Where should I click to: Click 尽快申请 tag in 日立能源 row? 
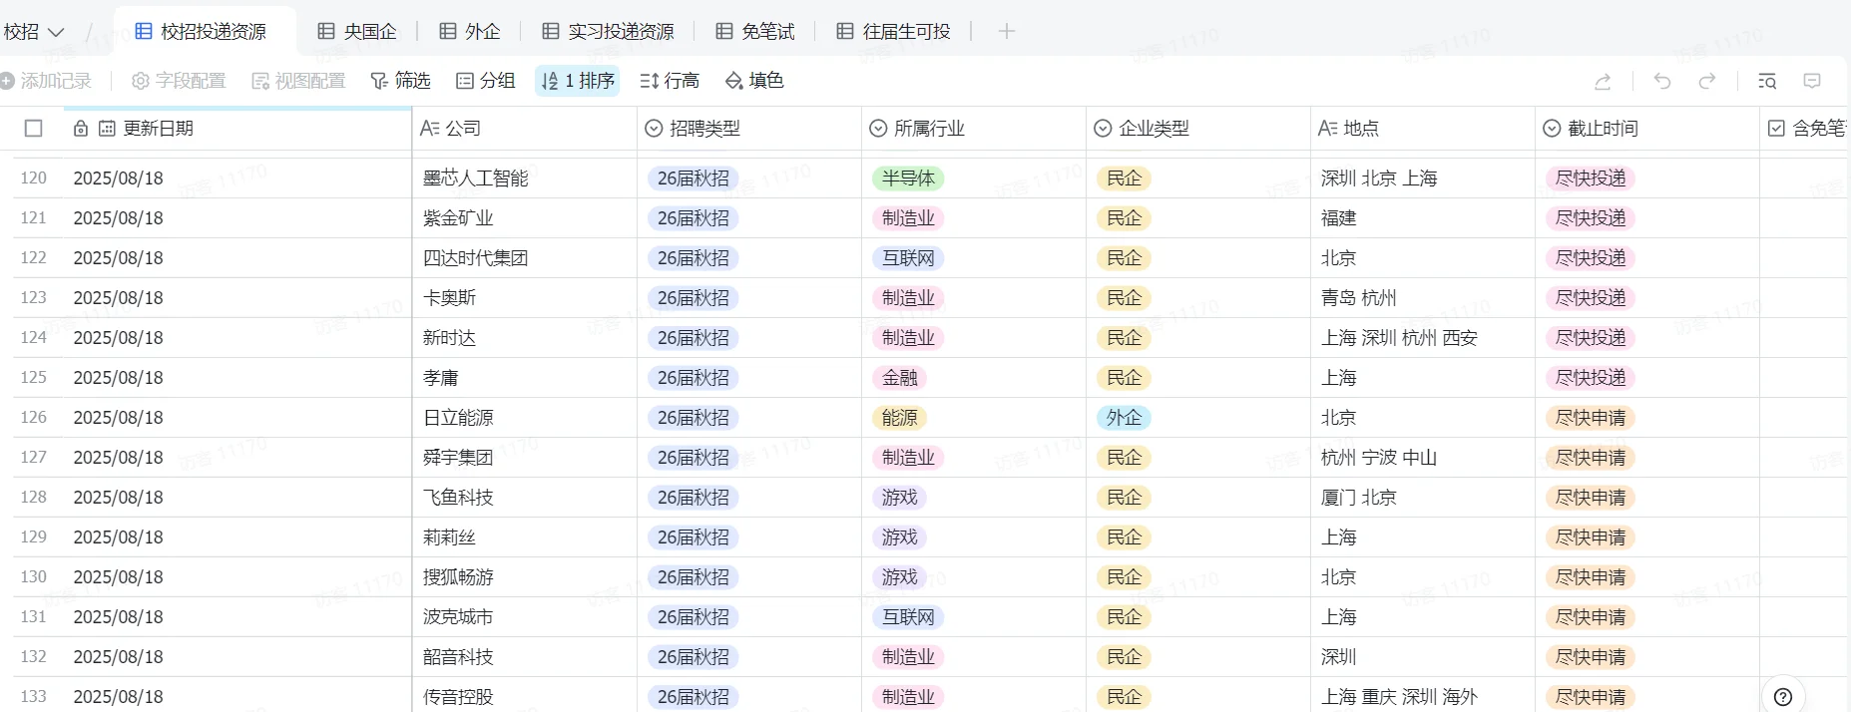(1591, 418)
